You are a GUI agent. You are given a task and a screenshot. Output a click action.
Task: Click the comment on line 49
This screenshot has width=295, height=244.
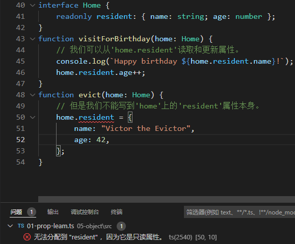click(158, 106)
